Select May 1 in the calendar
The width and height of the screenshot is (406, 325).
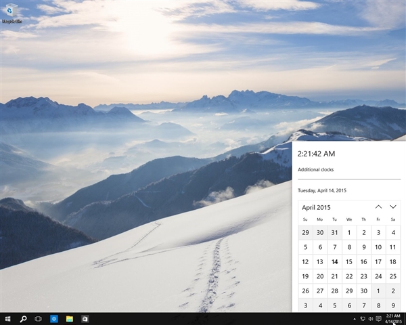(x=378, y=290)
